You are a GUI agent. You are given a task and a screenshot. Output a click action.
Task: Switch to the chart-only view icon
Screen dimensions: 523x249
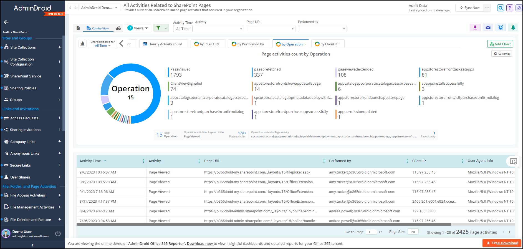point(118,28)
